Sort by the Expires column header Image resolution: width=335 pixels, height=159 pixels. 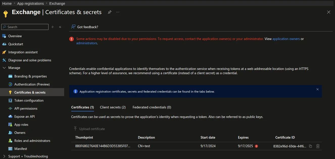pos(243,137)
